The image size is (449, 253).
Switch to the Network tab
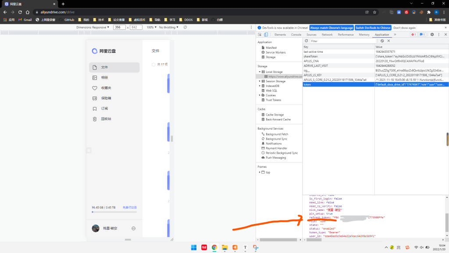pyautogui.click(x=327, y=34)
